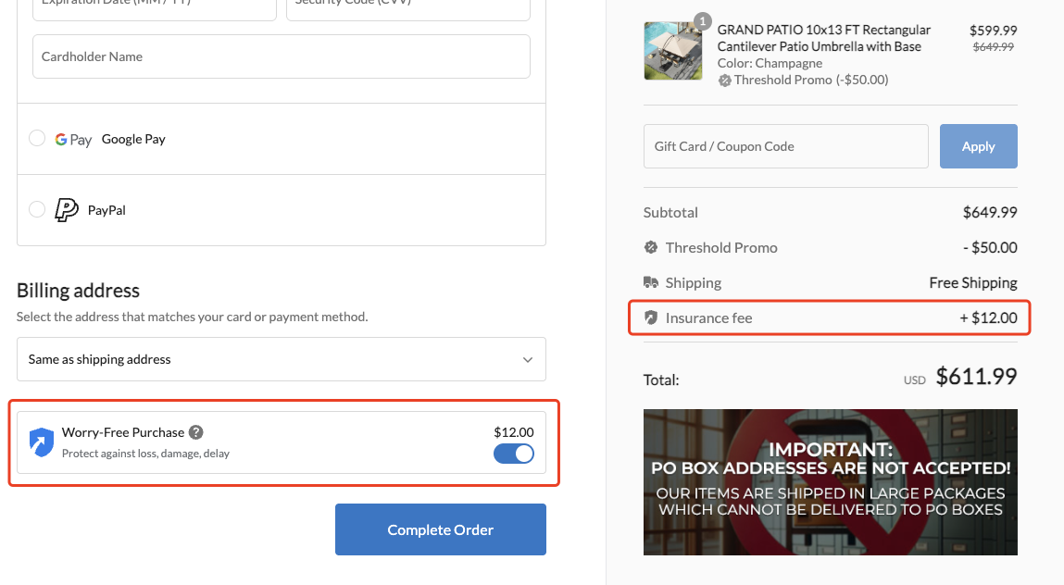Screen dimensions: 1064x585
Task: Expand the 'Same as shipping address' dropdown
Action: (x=281, y=359)
